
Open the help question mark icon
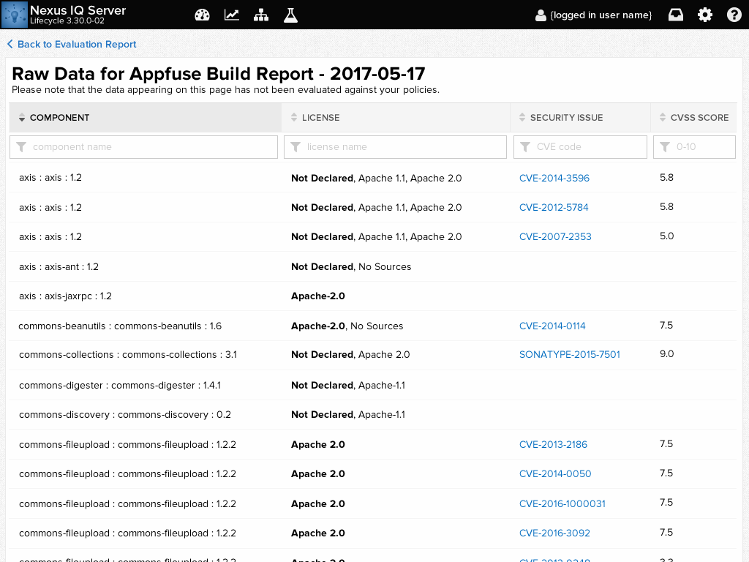(734, 15)
